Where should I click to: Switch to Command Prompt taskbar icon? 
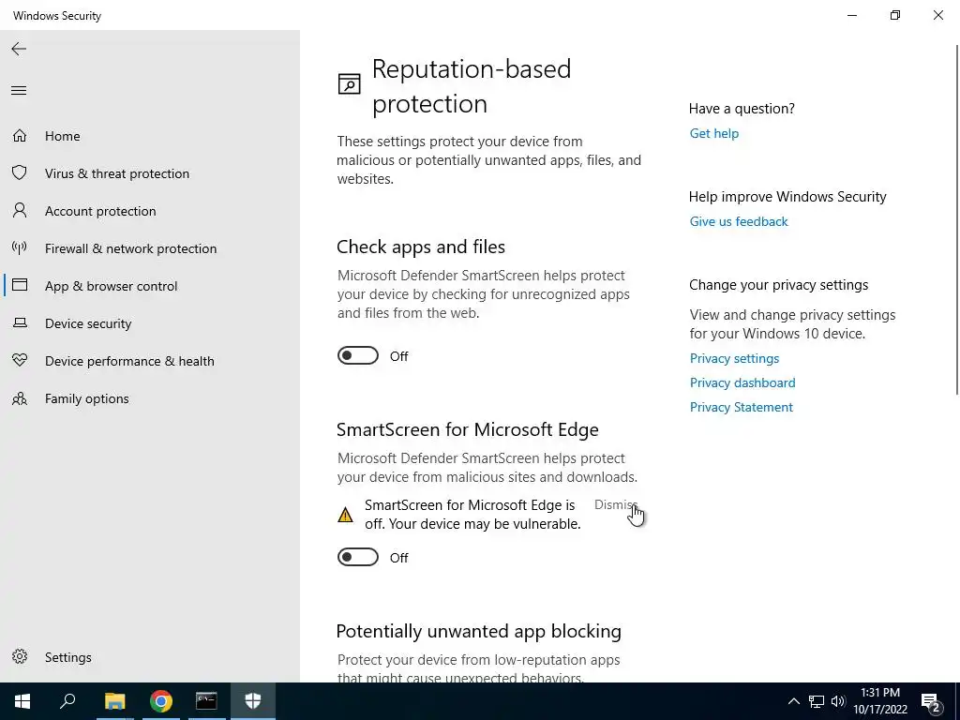pos(206,701)
